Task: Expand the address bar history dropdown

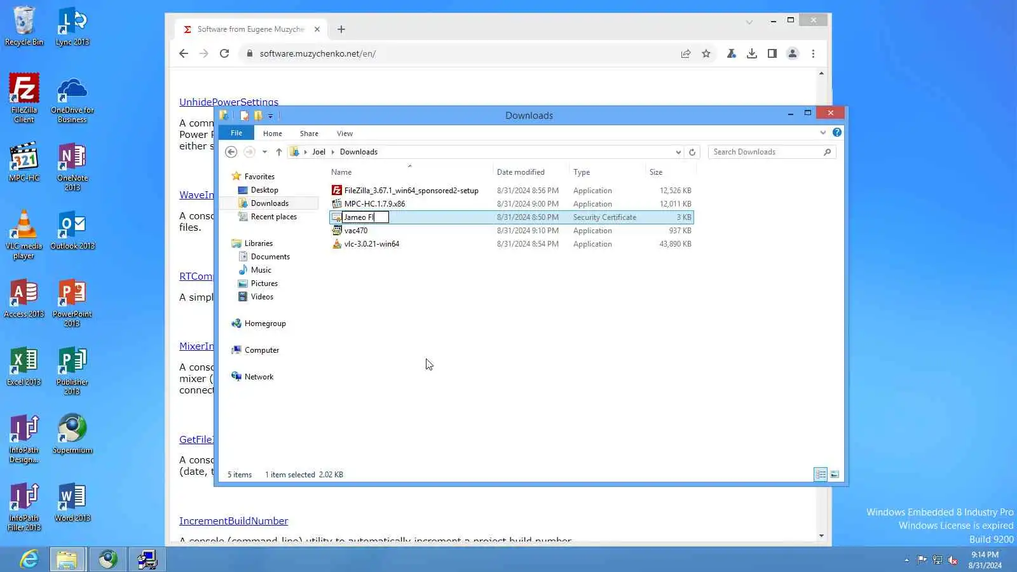Action: (x=678, y=152)
